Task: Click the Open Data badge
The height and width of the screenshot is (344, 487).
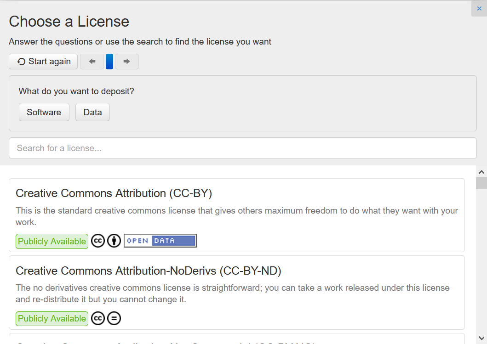Action: pos(160,241)
